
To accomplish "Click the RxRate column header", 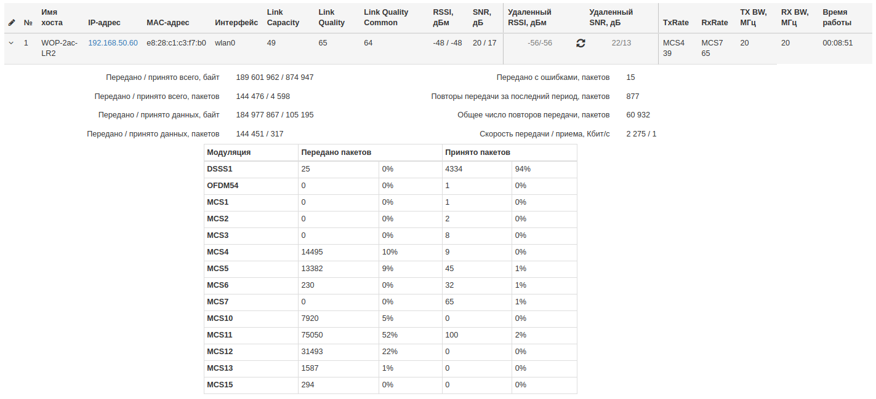I will pos(714,23).
